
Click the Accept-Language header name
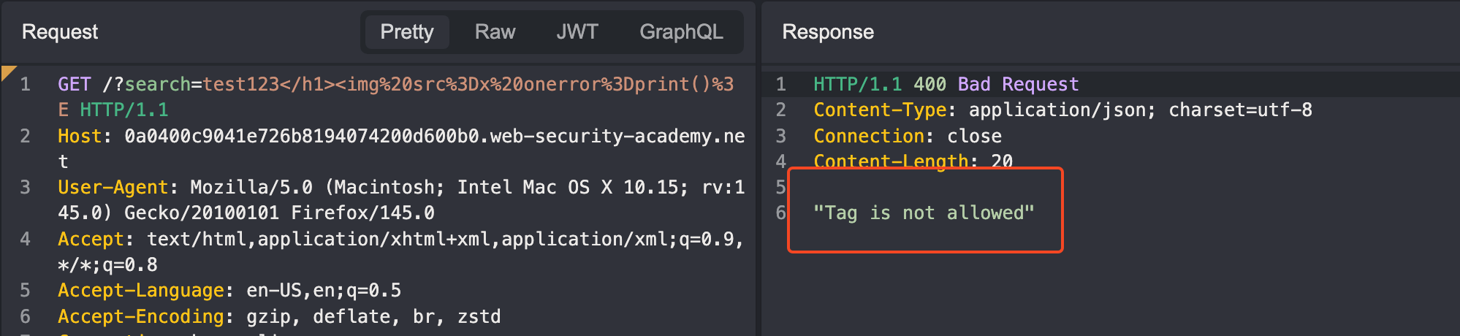pyautogui.click(x=141, y=291)
